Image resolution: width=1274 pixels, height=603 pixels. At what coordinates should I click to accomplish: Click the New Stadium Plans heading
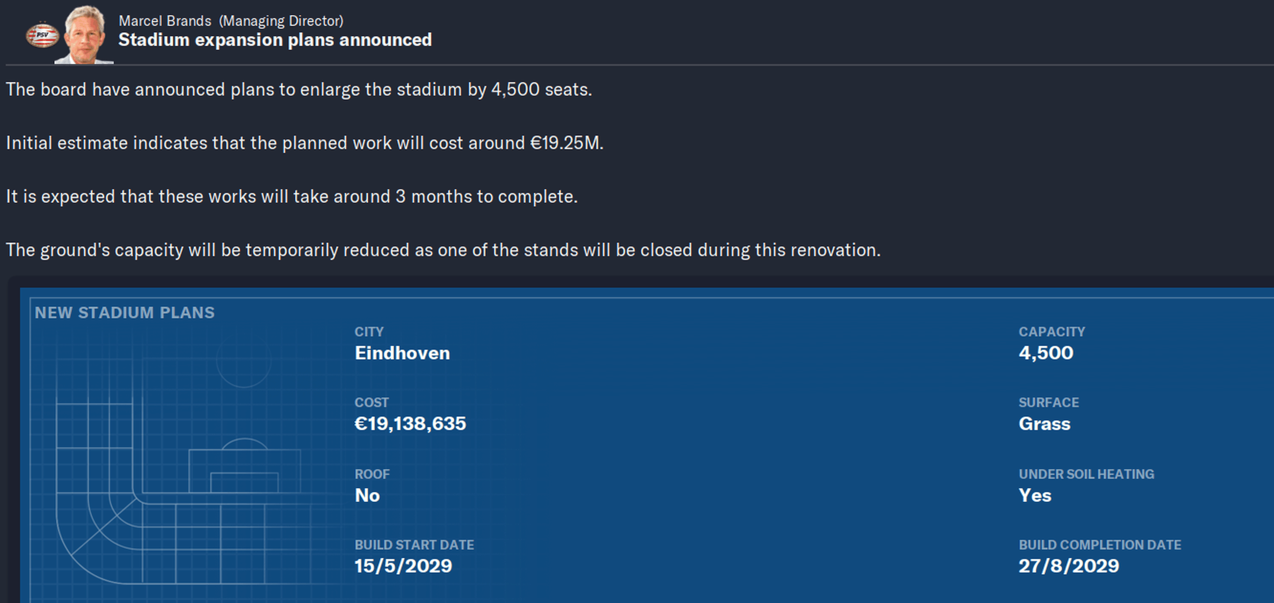(x=124, y=313)
